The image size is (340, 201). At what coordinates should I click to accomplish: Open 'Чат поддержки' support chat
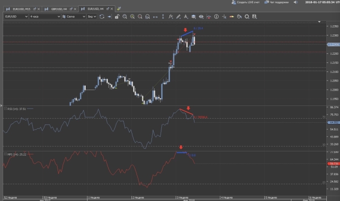pyautogui.click(x=277, y=2)
